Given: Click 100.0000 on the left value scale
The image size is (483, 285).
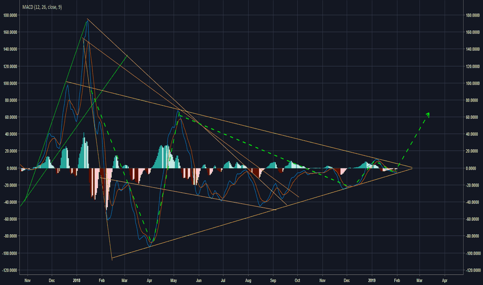Looking at the screenshot, I should 10,83.
